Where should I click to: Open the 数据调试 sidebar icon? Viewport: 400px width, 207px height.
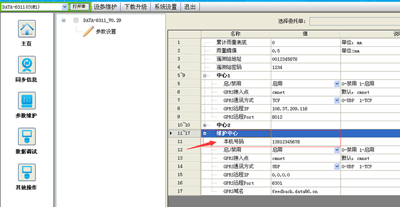(27, 137)
